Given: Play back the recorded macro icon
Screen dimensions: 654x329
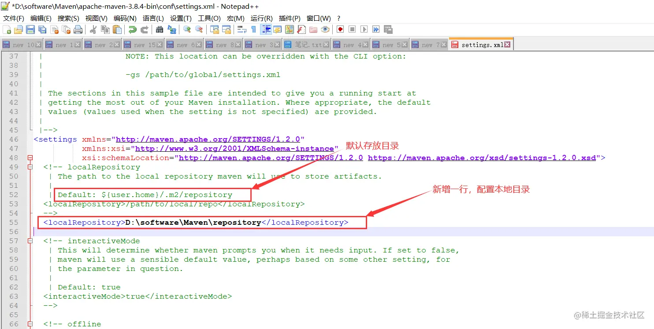Looking at the screenshot, I should point(364,29).
